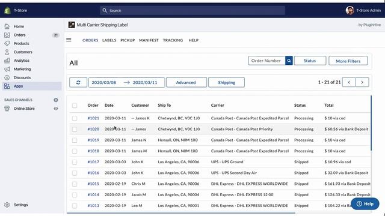Select checkbox for order #1021
Screen dimensions: 385x216
point(75,118)
